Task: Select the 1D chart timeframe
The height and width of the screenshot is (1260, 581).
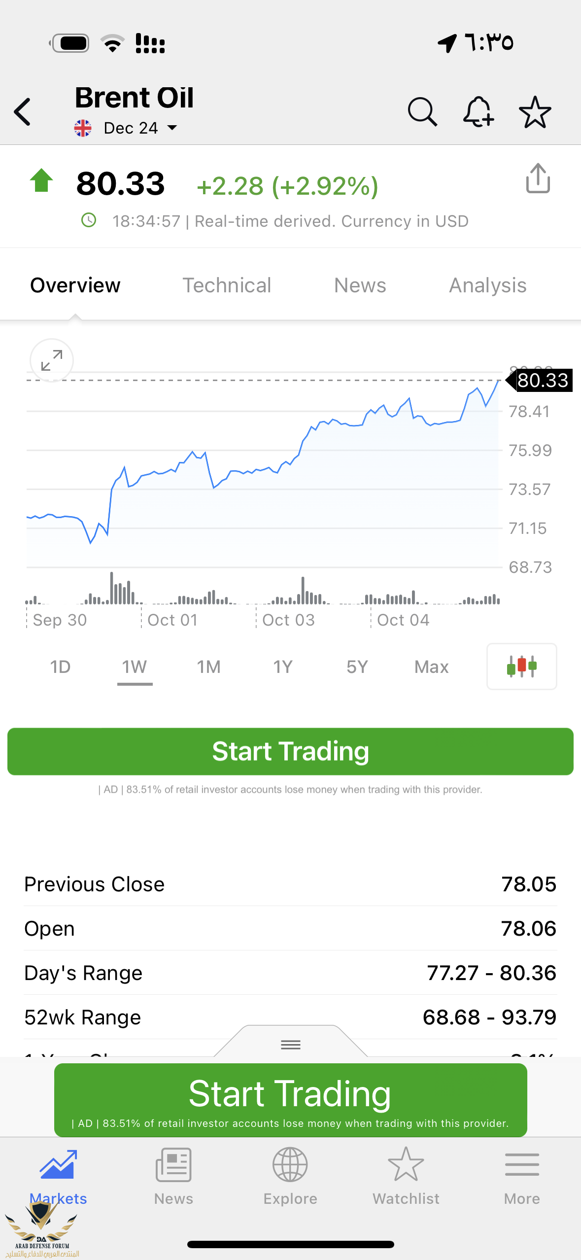Action: pos(60,667)
